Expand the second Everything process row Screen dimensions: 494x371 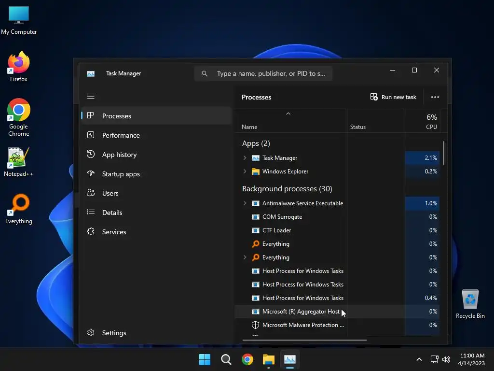tap(245, 257)
